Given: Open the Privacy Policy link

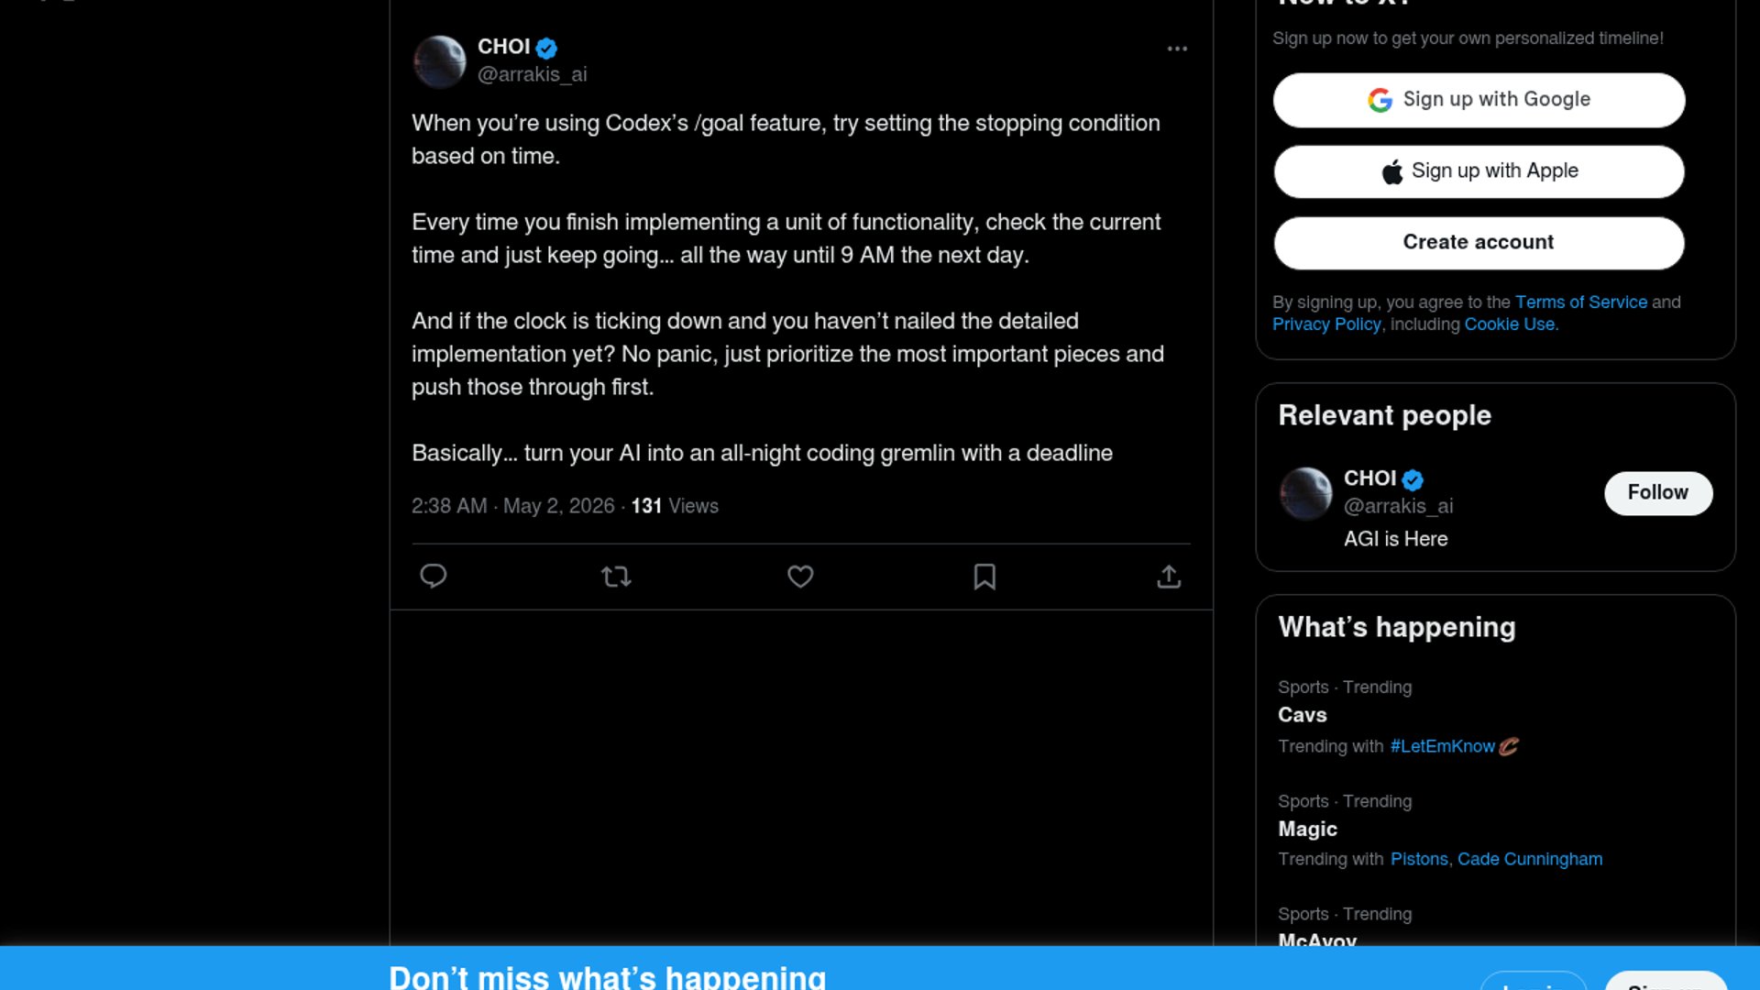Looking at the screenshot, I should click(x=1325, y=324).
